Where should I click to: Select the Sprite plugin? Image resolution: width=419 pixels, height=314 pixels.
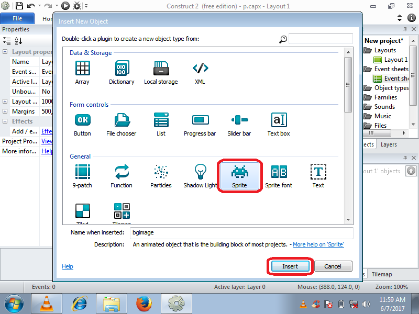point(240,176)
